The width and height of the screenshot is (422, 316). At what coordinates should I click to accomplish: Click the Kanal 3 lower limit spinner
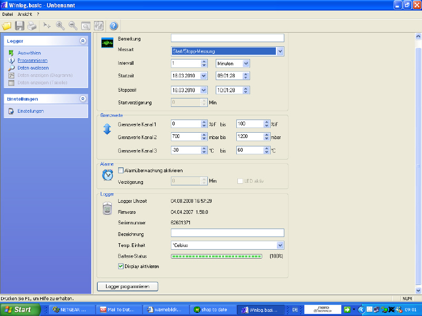coord(204,150)
